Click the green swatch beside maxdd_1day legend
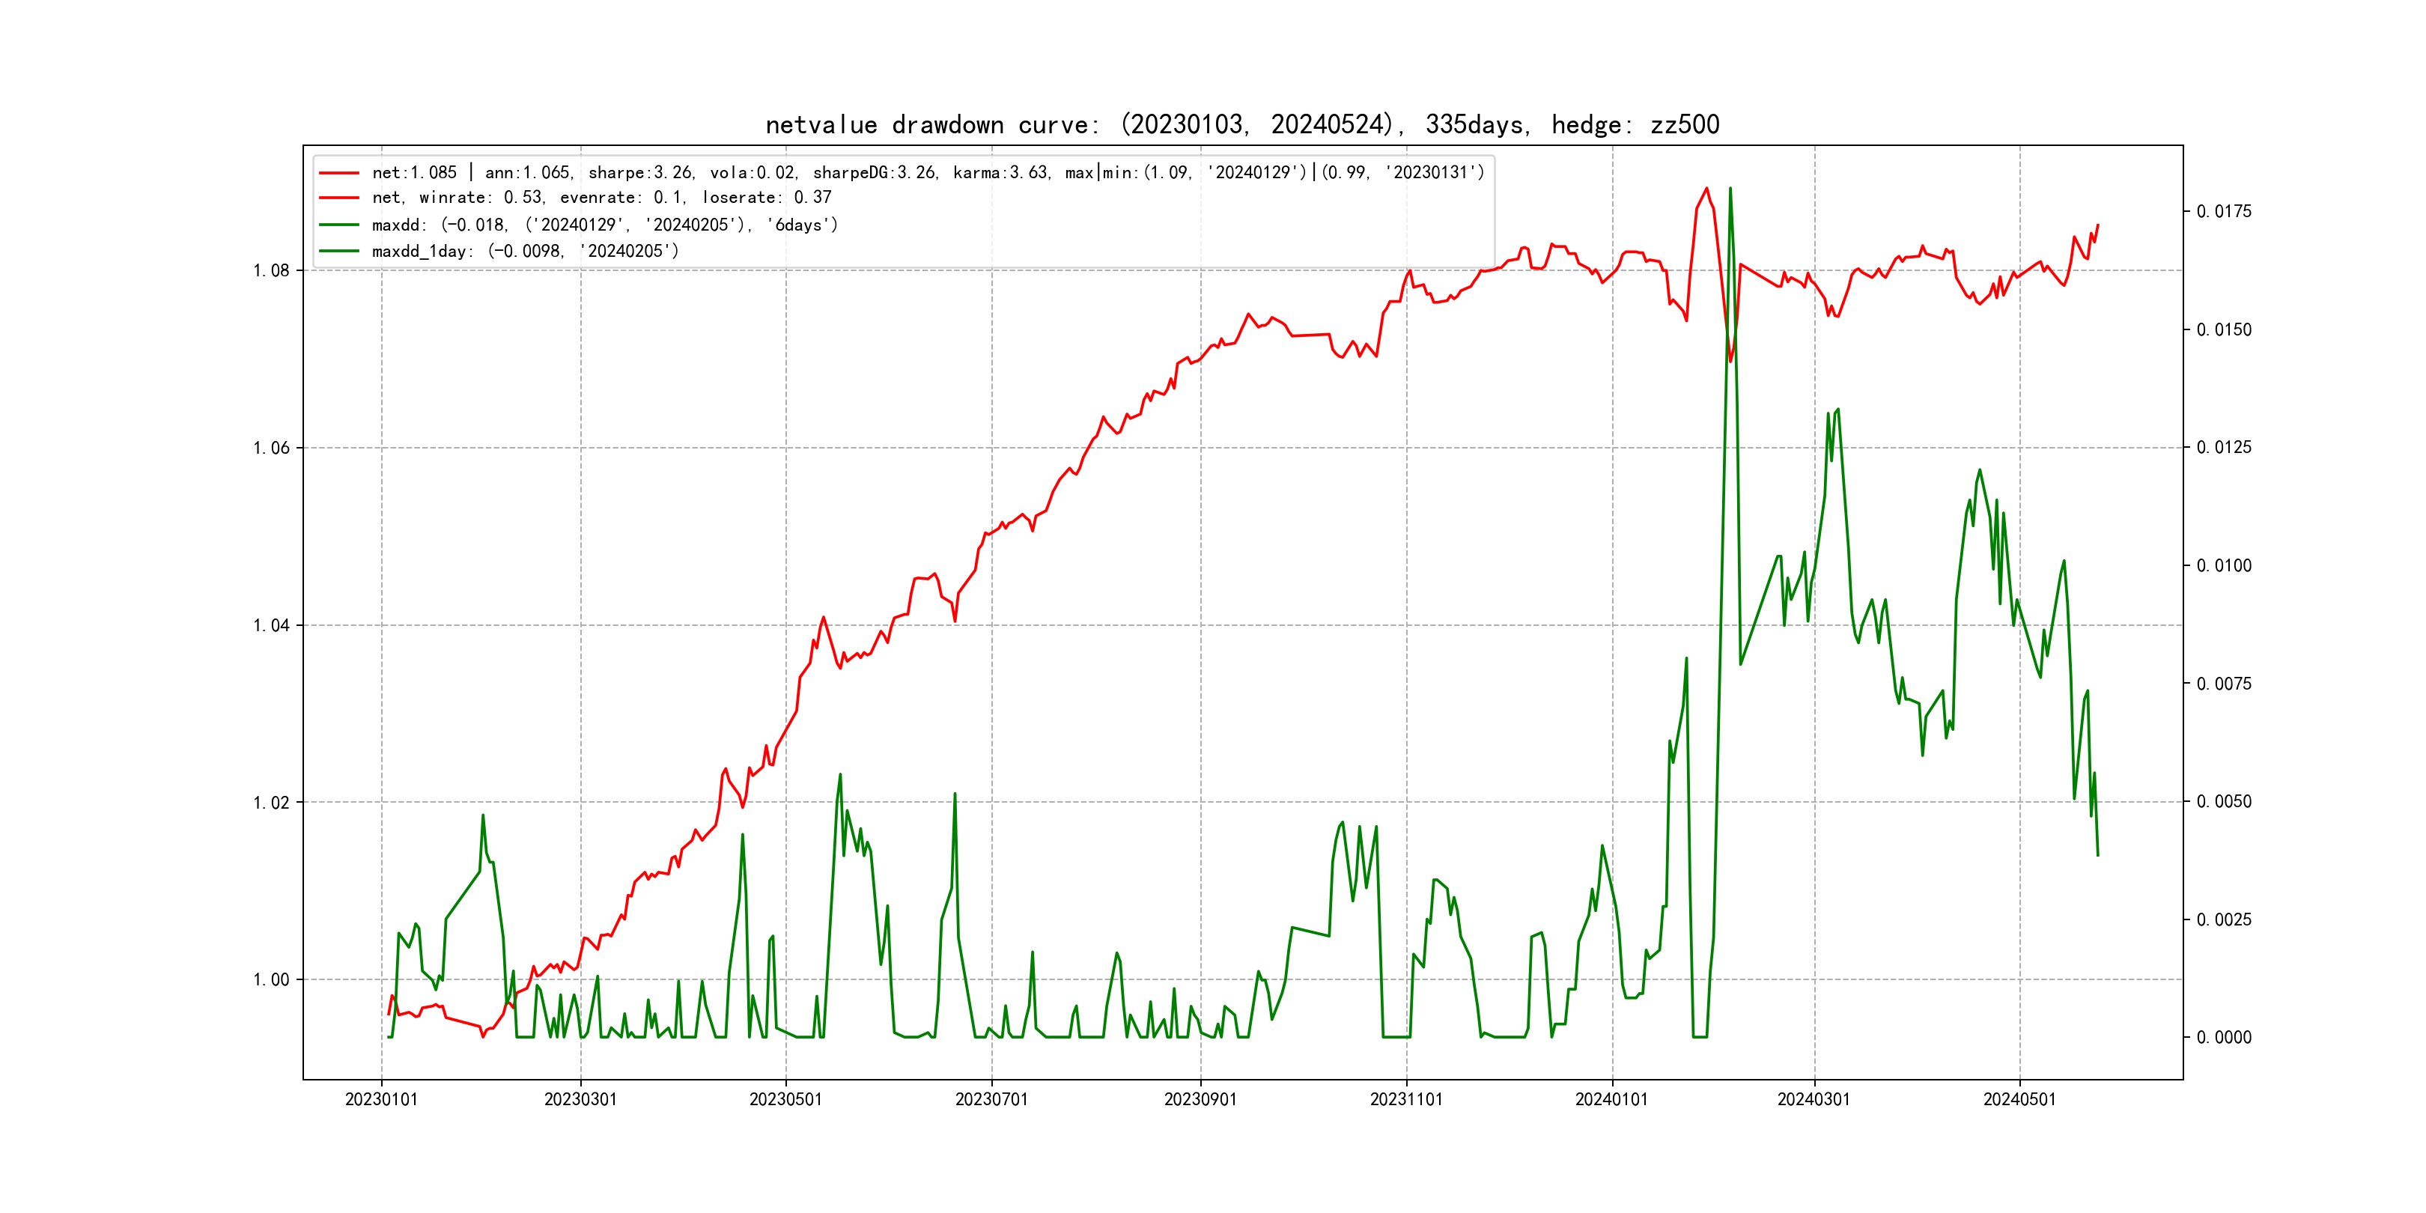The height and width of the screenshot is (1213, 2426). (339, 252)
